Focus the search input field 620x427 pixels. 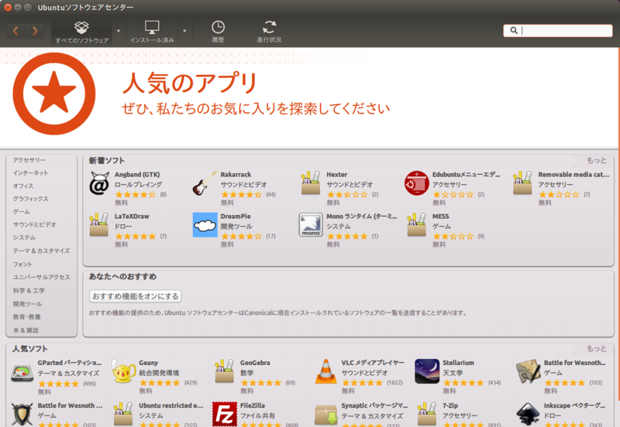point(557,30)
